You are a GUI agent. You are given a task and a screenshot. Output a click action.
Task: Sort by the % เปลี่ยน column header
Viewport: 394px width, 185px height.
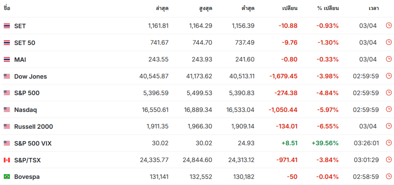(x=328, y=8)
